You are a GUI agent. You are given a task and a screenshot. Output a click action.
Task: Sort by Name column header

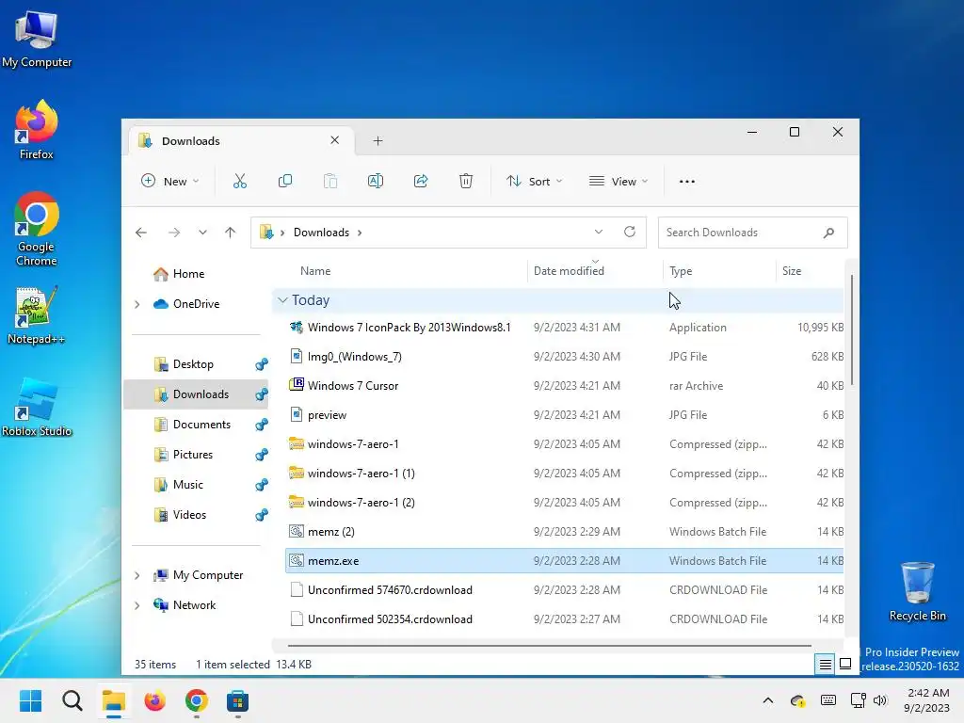tap(315, 270)
